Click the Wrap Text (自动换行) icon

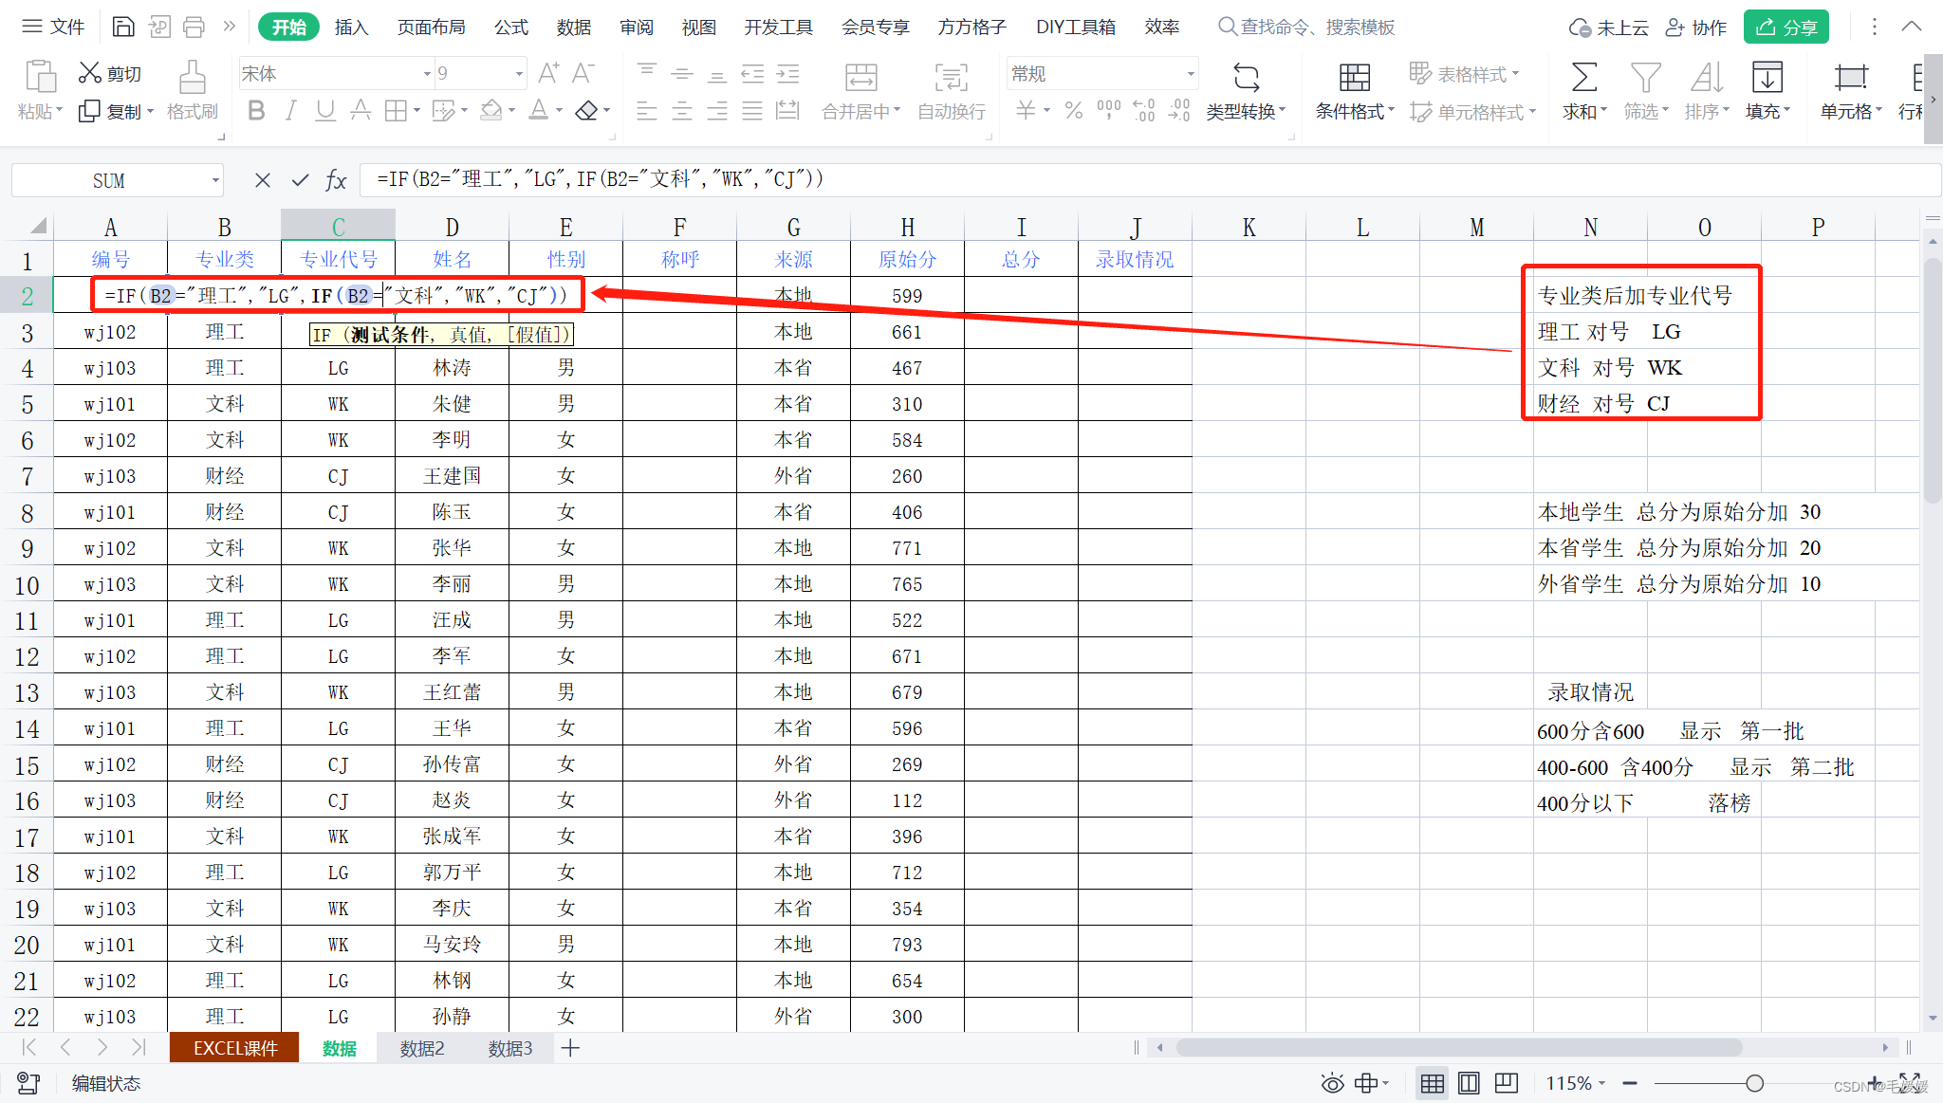point(951,77)
